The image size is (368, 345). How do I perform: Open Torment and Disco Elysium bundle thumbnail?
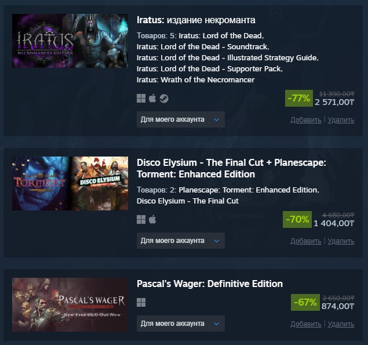(70, 183)
